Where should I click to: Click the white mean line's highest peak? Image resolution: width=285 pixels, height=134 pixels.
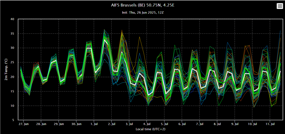104,39
